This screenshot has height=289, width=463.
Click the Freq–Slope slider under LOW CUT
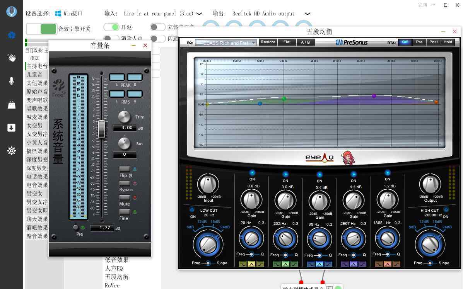208,263
